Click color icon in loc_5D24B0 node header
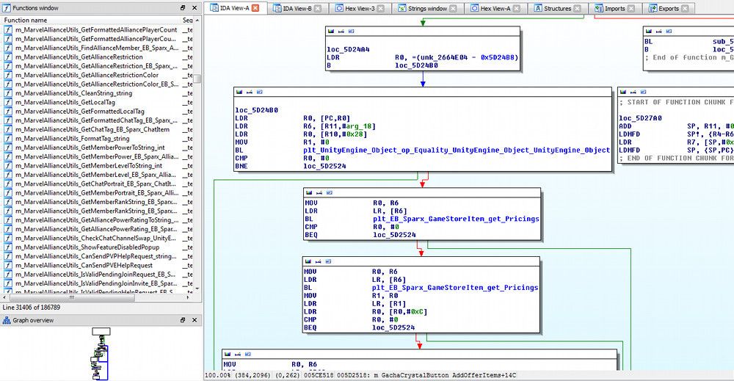 coord(239,93)
